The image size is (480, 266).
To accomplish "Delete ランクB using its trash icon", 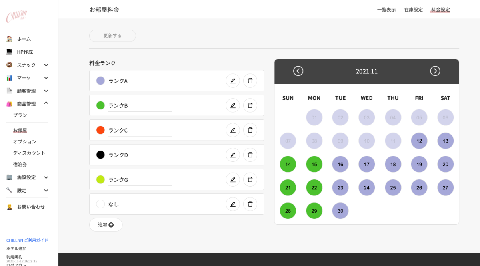I will click(x=250, y=105).
